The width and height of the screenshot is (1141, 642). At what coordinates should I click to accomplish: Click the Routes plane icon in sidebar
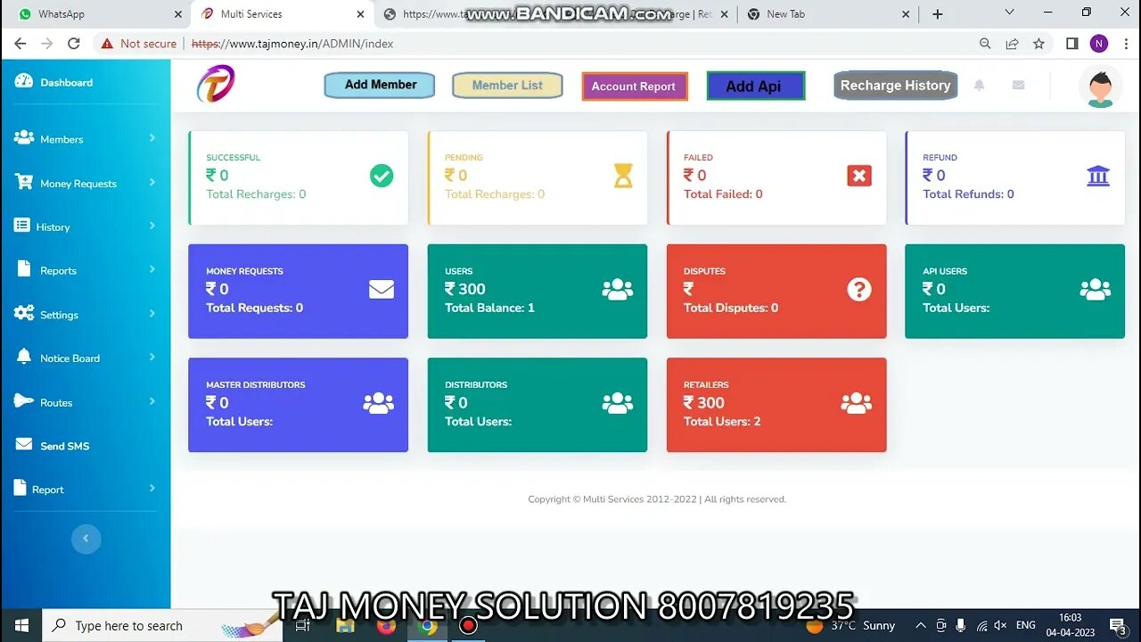24,401
